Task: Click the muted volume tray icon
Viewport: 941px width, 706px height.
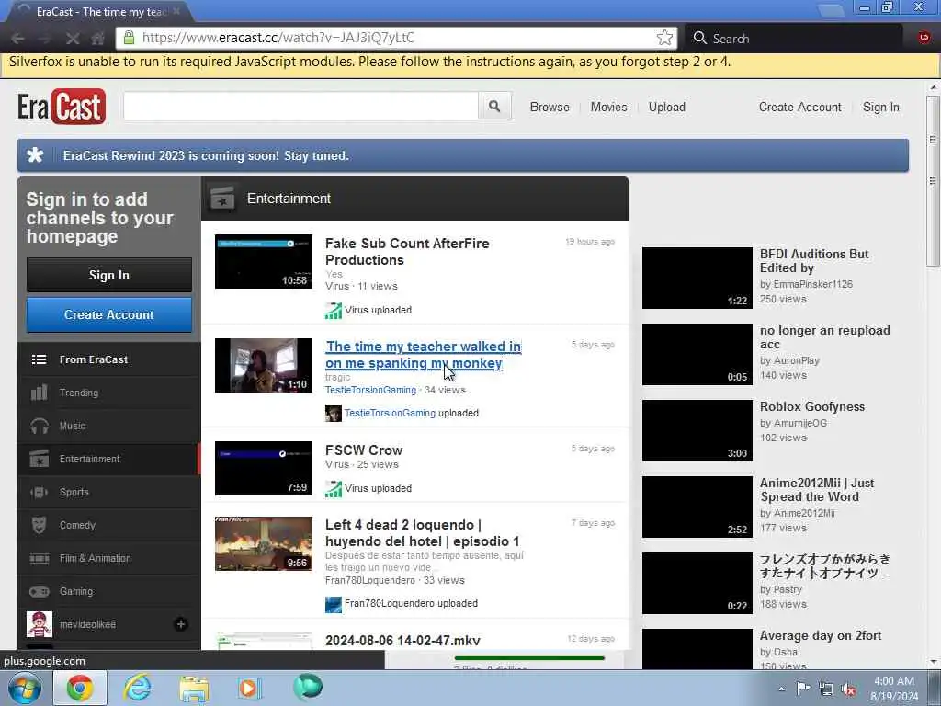Action: (848, 689)
